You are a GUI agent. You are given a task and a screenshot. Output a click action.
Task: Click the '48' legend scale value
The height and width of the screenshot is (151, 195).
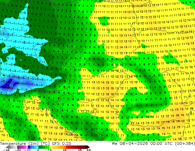pos(89,150)
